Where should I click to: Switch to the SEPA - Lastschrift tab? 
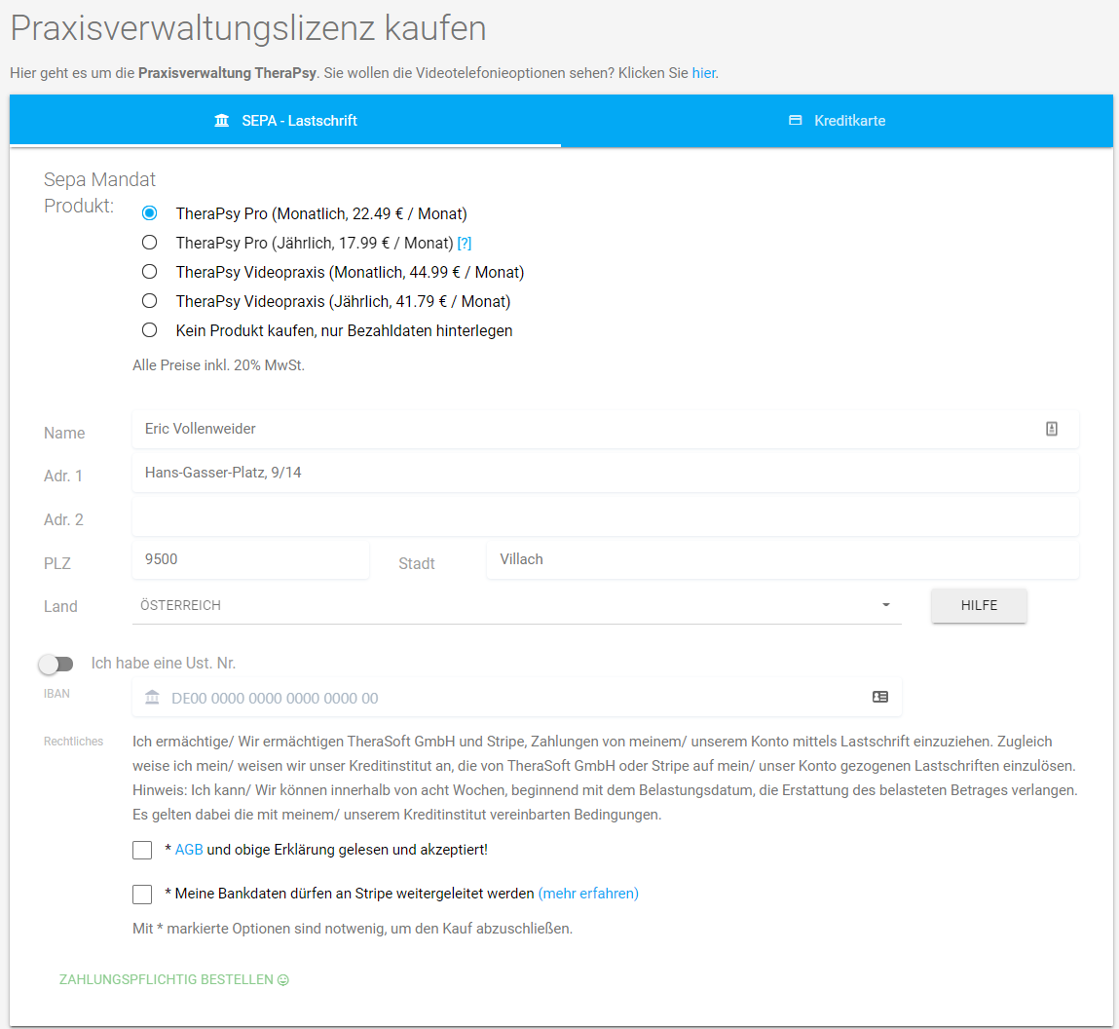(x=285, y=121)
